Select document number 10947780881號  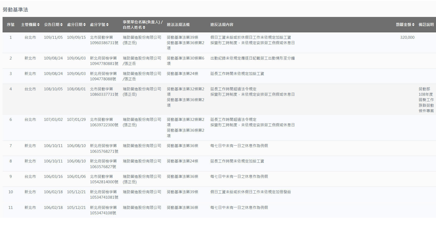click(104, 64)
